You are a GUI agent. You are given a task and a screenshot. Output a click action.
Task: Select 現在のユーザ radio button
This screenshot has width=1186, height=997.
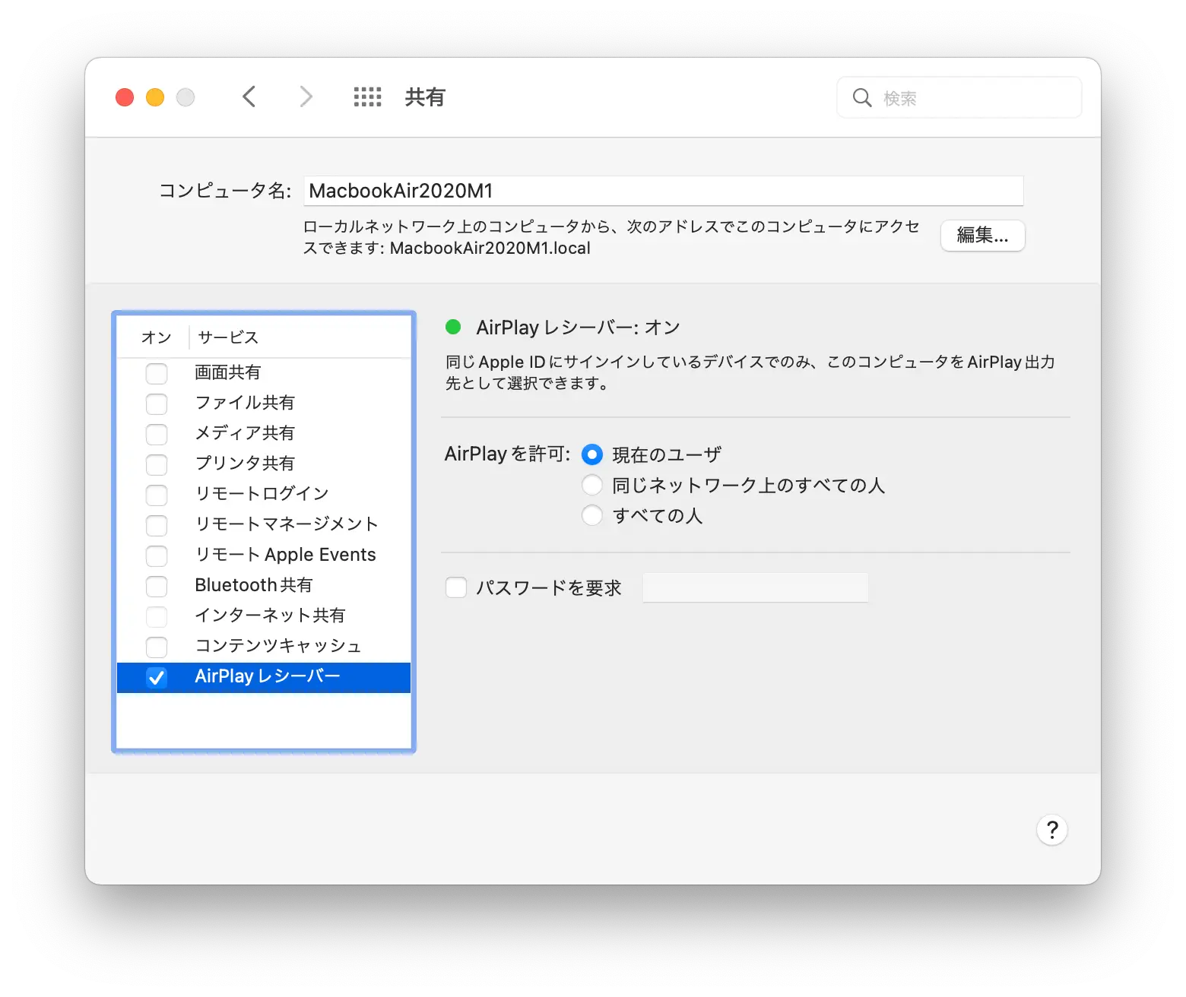tap(592, 454)
